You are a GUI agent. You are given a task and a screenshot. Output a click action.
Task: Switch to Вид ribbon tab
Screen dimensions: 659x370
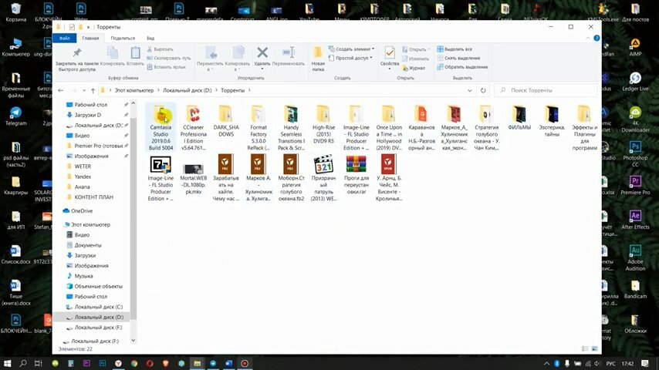coord(150,39)
